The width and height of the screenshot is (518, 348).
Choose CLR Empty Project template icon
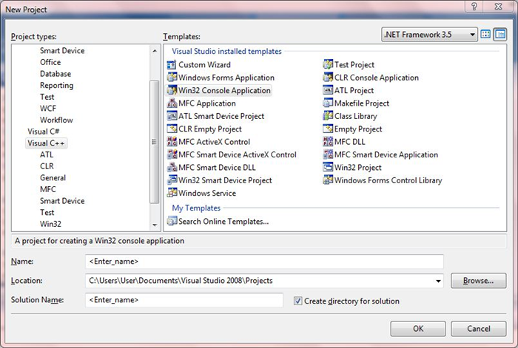(172, 129)
